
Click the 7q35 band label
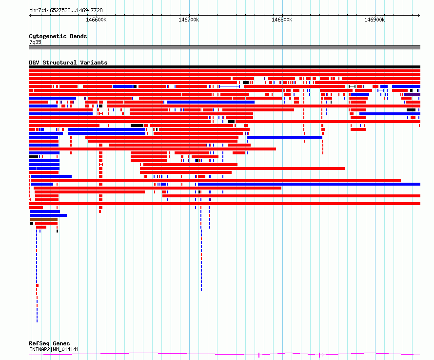coord(35,42)
